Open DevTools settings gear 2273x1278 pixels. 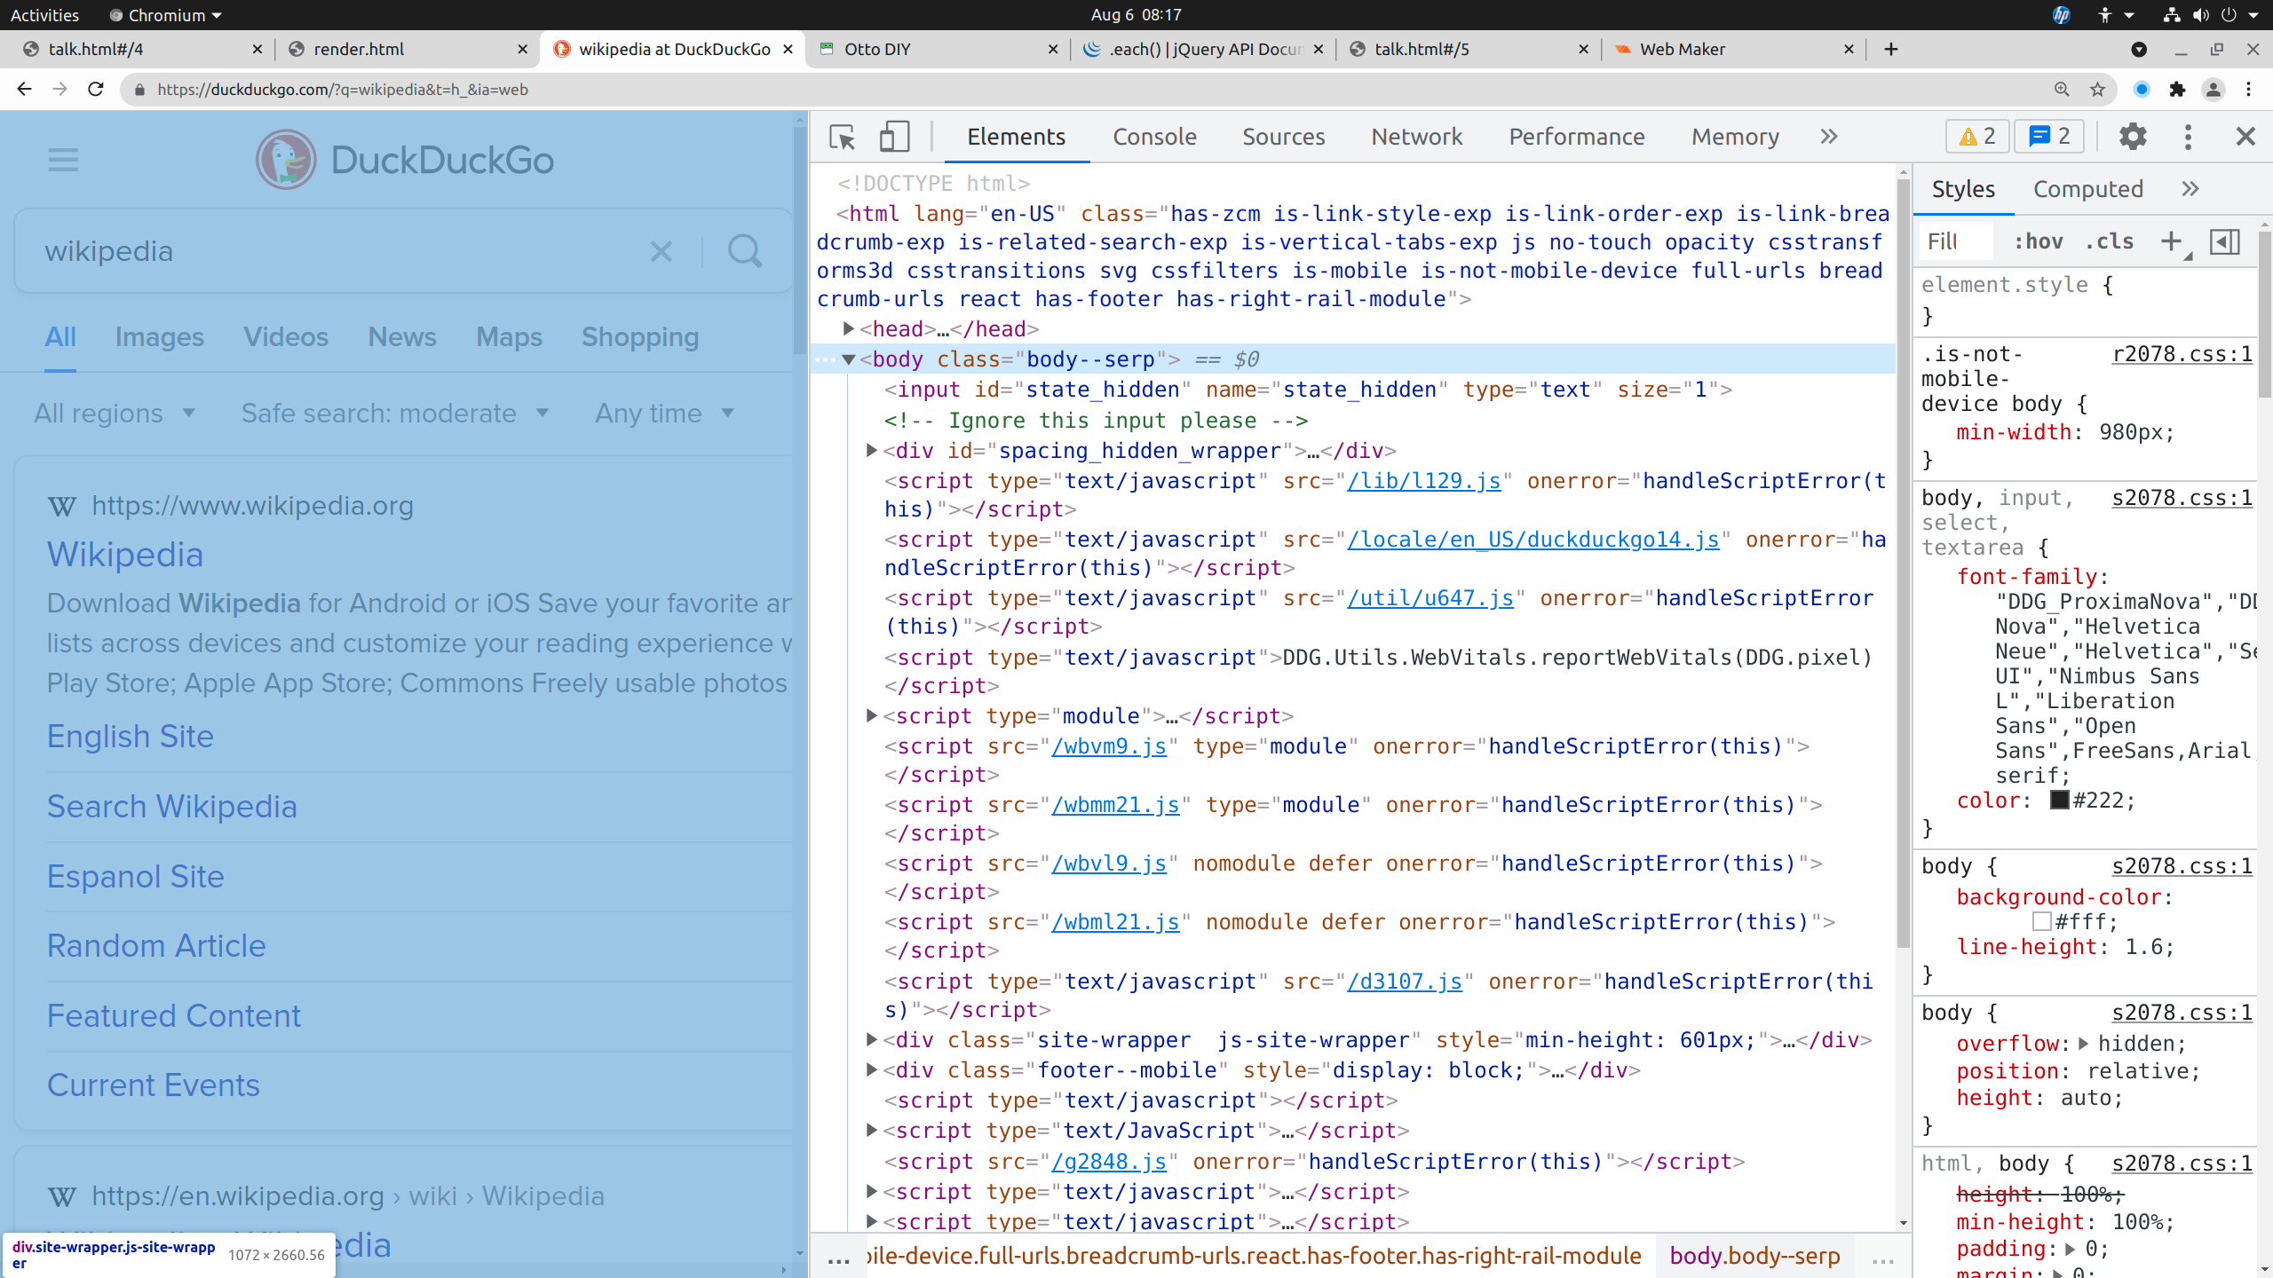click(x=2133, y=137)
